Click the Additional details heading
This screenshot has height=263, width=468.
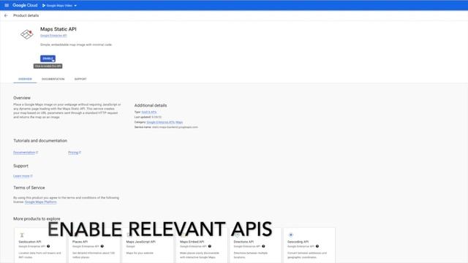click(151, 105)
